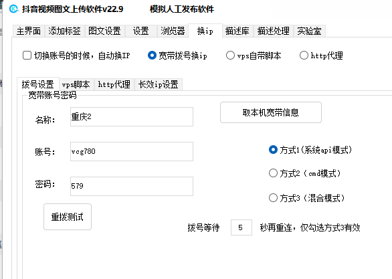Go to the 浏览器 tab

click(x=173, y=31)
